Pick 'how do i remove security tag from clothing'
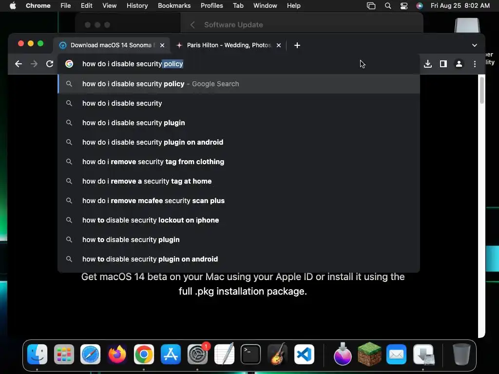Image resolution: width=499 pixels, height=374 pixels. coord(239,162)
